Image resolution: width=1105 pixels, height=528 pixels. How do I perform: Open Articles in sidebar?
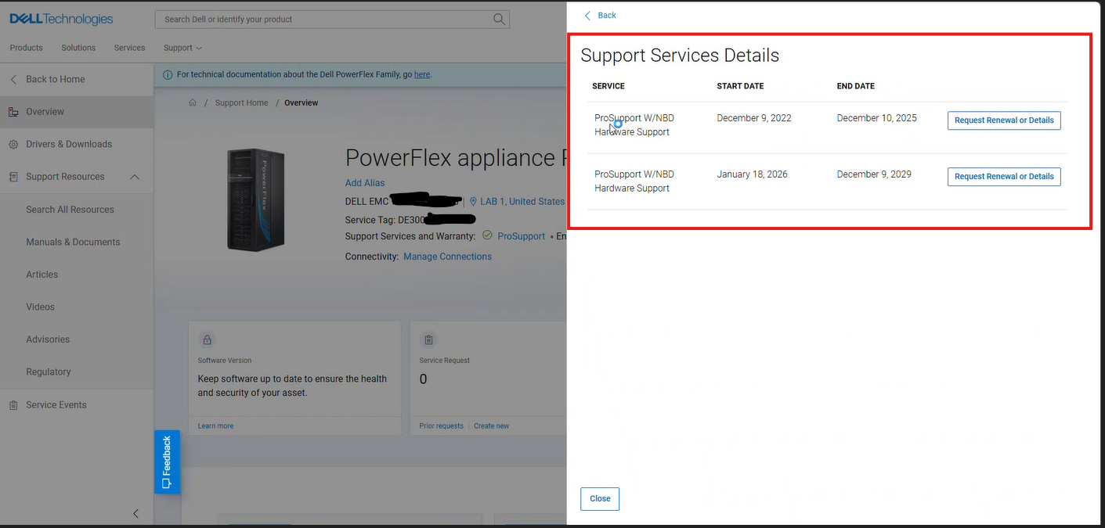tap(42, 275)
